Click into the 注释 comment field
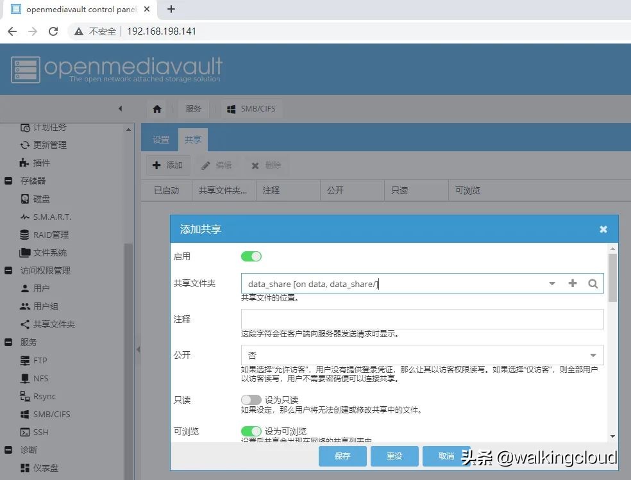631x480 pixels. tap(422, 319)
